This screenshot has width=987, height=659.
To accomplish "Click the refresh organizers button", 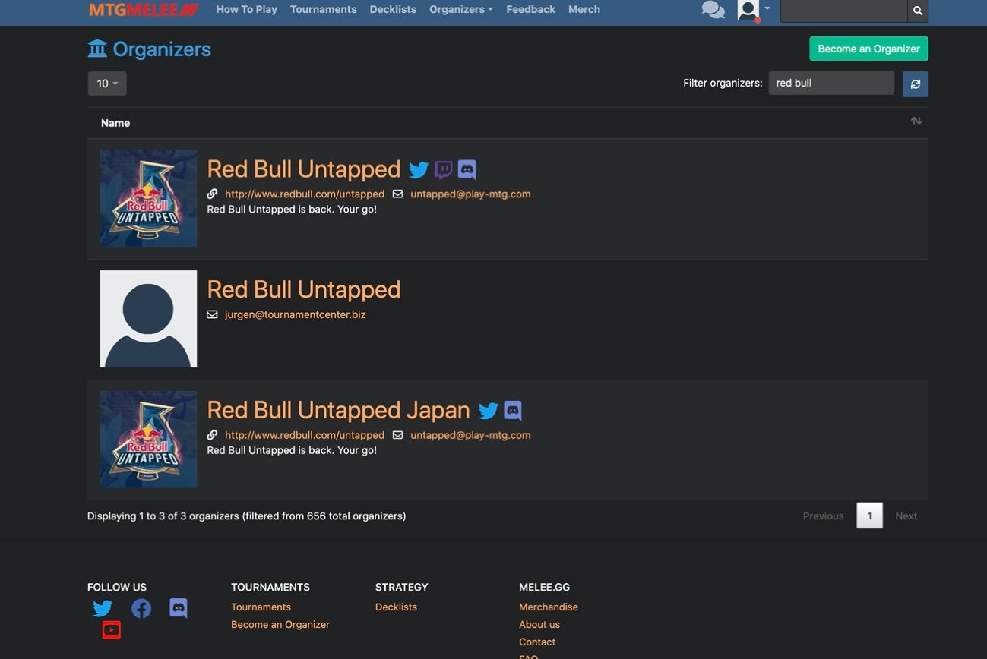I will (x=916, y=84).
